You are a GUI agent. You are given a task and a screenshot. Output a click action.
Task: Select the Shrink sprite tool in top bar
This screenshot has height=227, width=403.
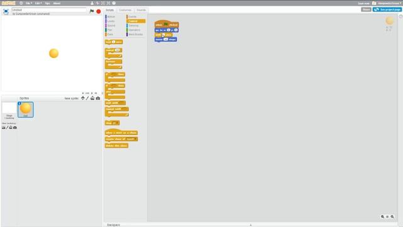tap(108, 3)
